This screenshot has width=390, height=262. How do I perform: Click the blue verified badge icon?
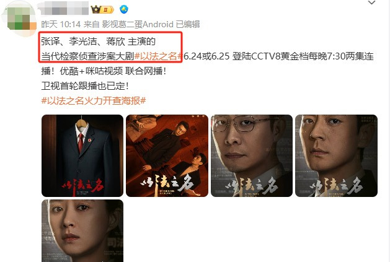coord(124,9)
